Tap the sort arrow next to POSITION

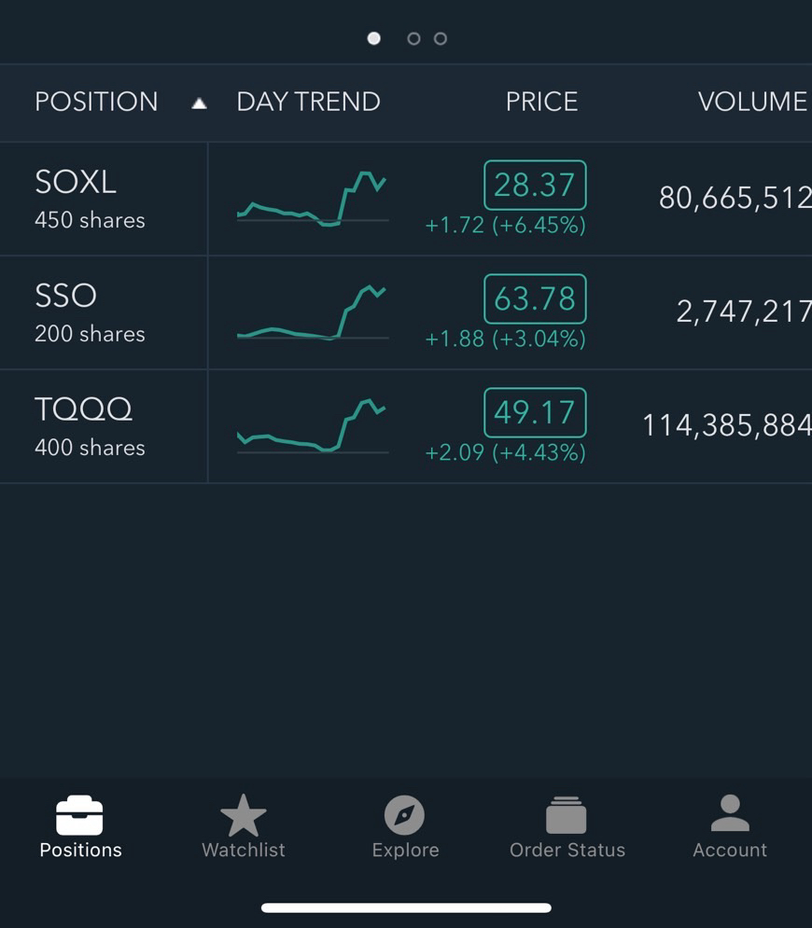point(199,104)
